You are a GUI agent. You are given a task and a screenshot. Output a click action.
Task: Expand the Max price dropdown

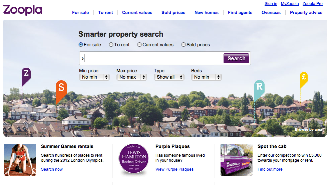pos(132,77)
